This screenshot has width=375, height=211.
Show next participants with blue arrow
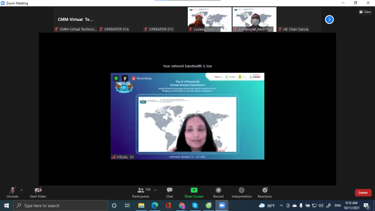[x=329, y=19]
